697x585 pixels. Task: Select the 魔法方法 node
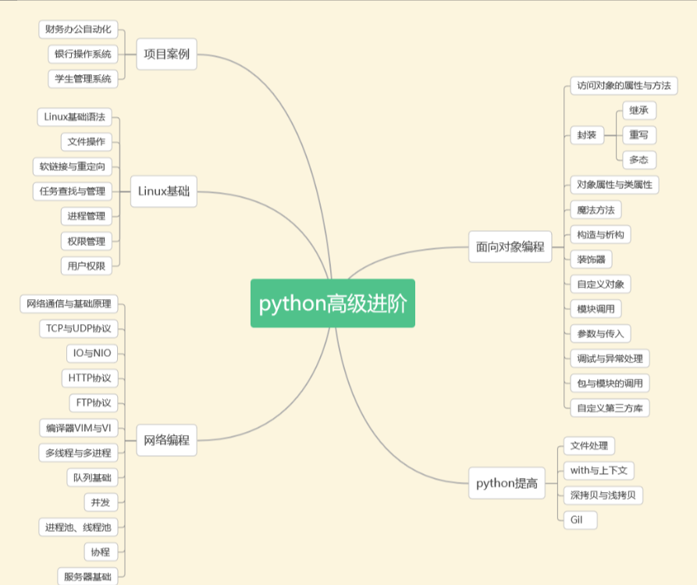(x=596, y=210)
